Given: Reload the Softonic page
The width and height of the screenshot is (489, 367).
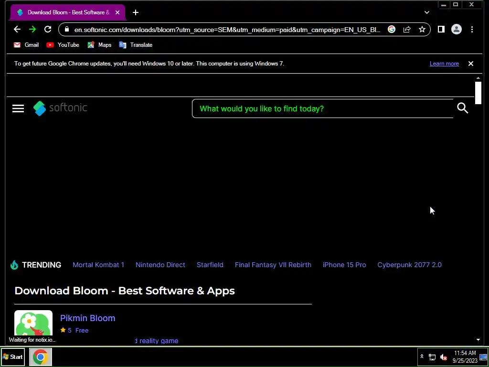Looking at the screenshot, I should 48,29.
